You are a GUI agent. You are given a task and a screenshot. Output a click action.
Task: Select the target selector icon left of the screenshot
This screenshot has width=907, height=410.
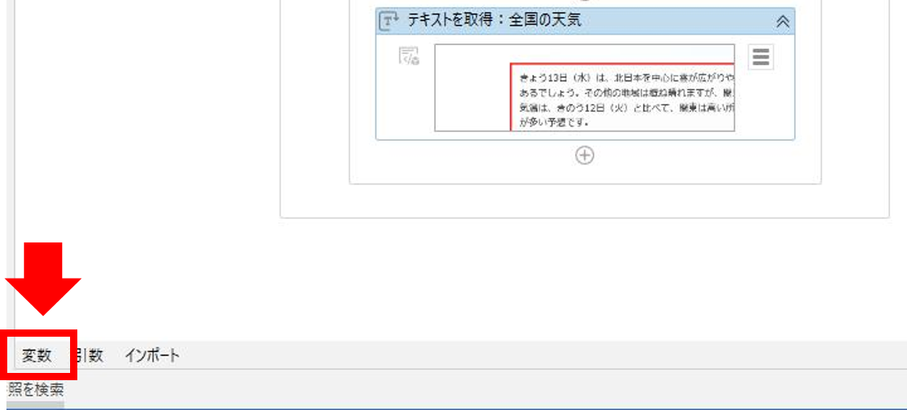pos(409,56)
